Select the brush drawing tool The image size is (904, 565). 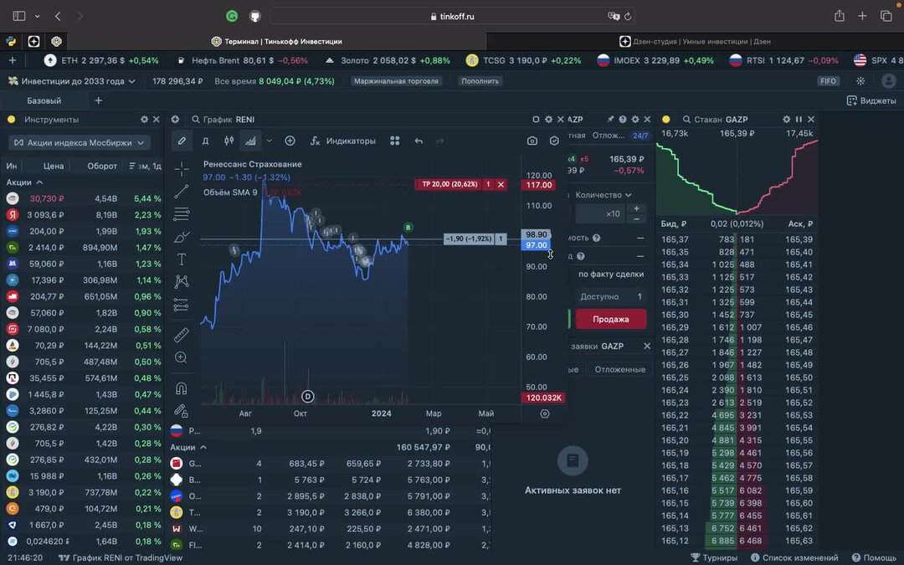click(x=182, y=237)
